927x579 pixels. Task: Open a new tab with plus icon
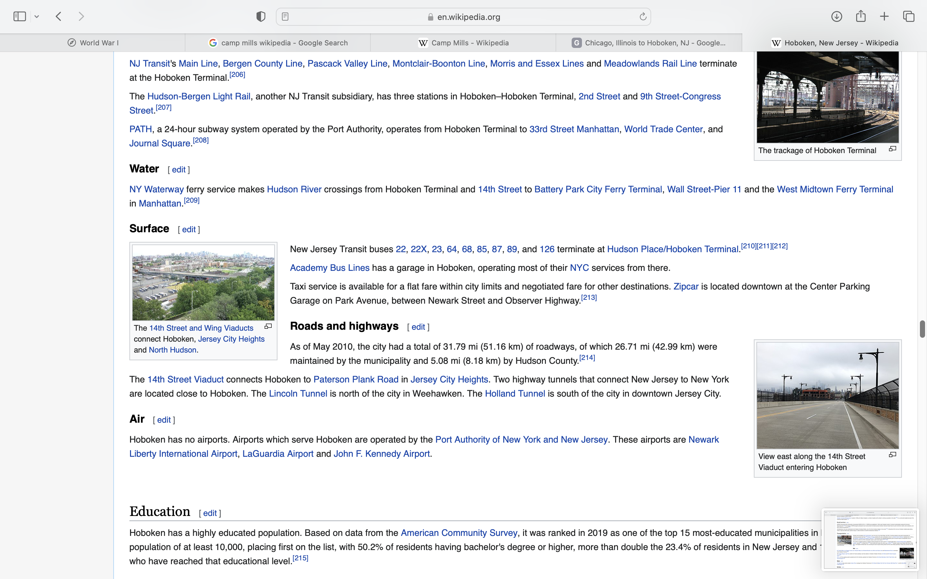pyautogui.click(x=885, y=16)
